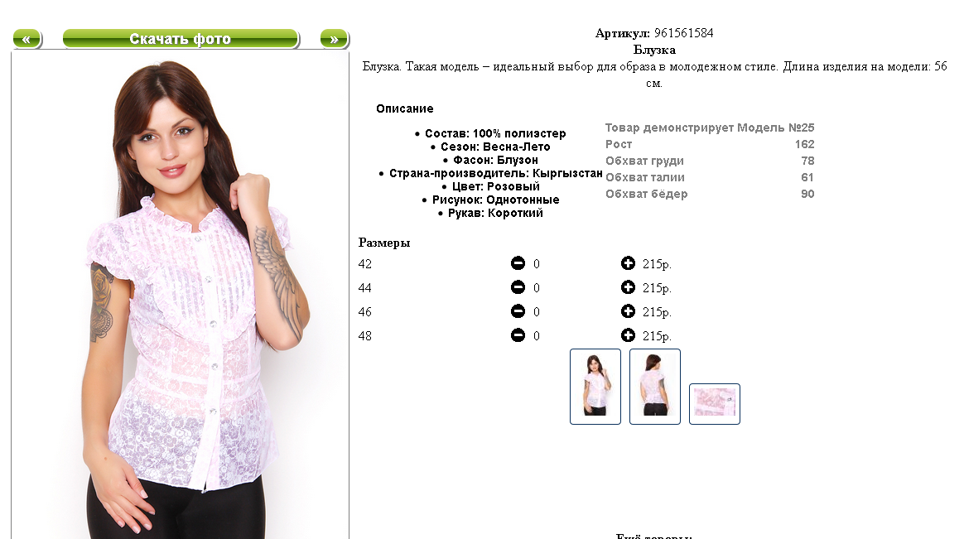Image resolution: width=964 pixels, height=539 pixels.
Task: Go to next photo with » button
Action: pos(335,39)
